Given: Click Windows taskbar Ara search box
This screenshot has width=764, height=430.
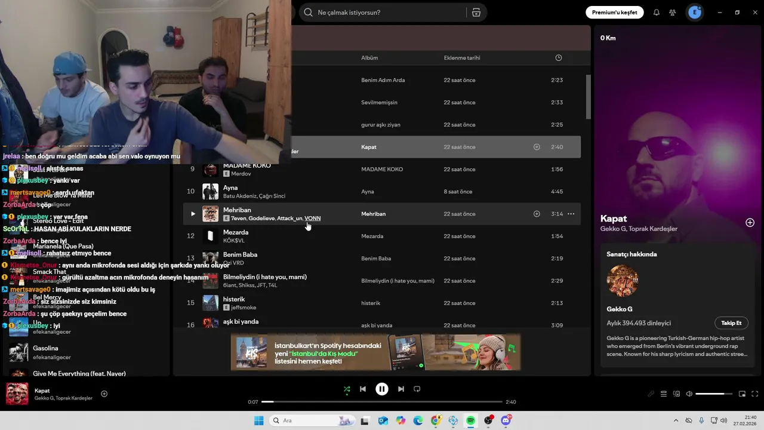Looking at the screenshot, I should click(312, 420).
